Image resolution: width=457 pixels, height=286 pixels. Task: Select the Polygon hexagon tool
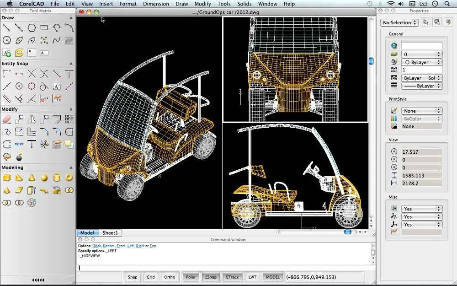pos(32,28)
